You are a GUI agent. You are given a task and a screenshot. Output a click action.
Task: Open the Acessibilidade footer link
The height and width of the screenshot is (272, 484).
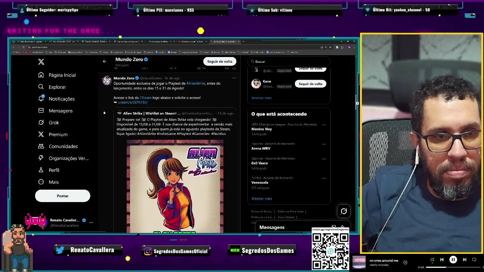coord(286,217)
